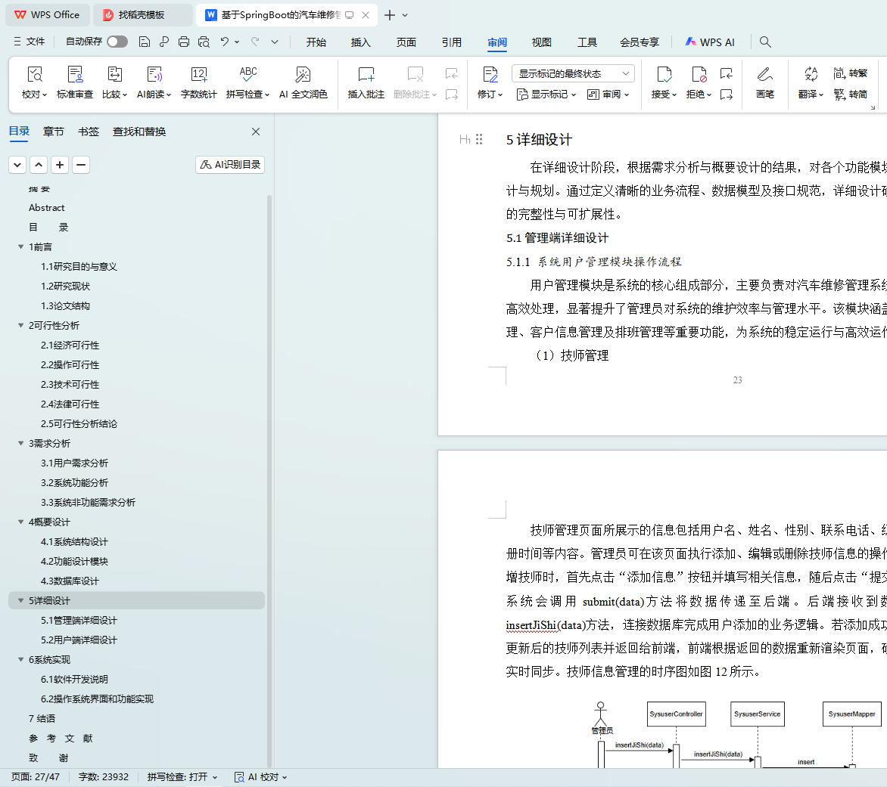Close the navigation side panel

256,132
